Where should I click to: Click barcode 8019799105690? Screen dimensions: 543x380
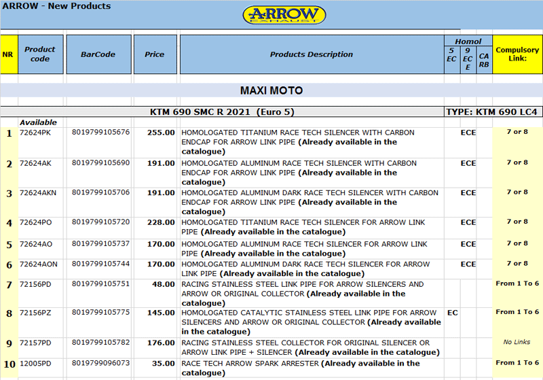(x=100, y=162)
